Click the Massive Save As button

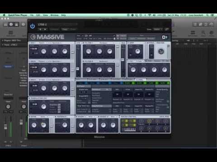click(123, 39)
